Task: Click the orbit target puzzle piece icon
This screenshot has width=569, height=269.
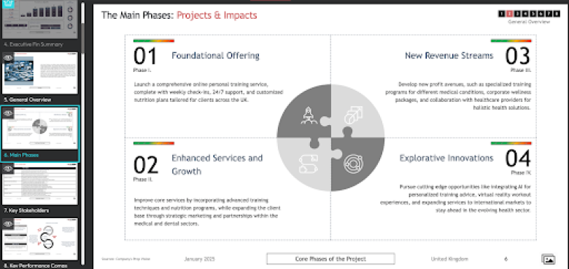Action: (353, 164)
